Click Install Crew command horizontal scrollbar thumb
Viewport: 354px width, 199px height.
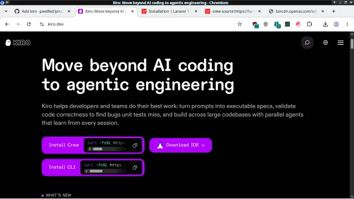97,149
